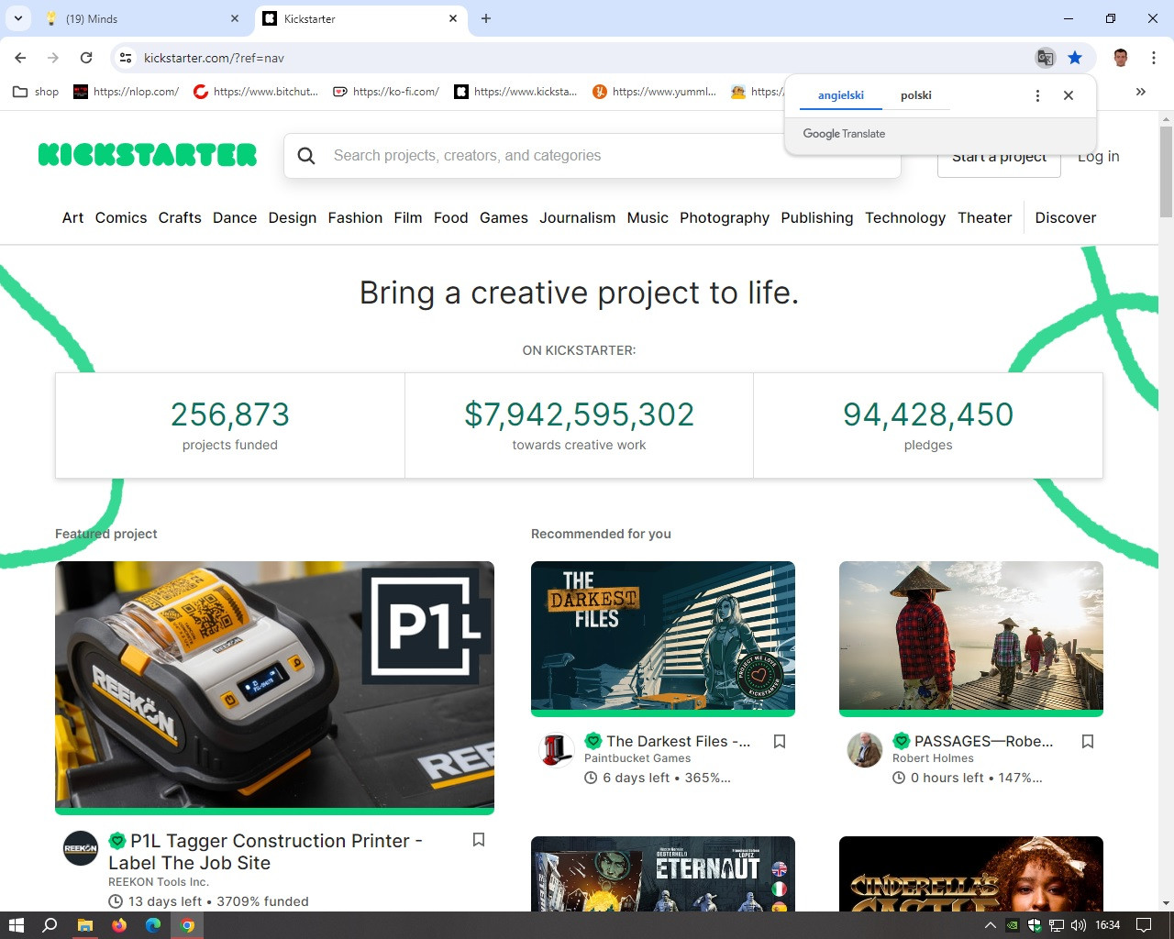
Task: Open the Food category
Action: coord(451,217)
